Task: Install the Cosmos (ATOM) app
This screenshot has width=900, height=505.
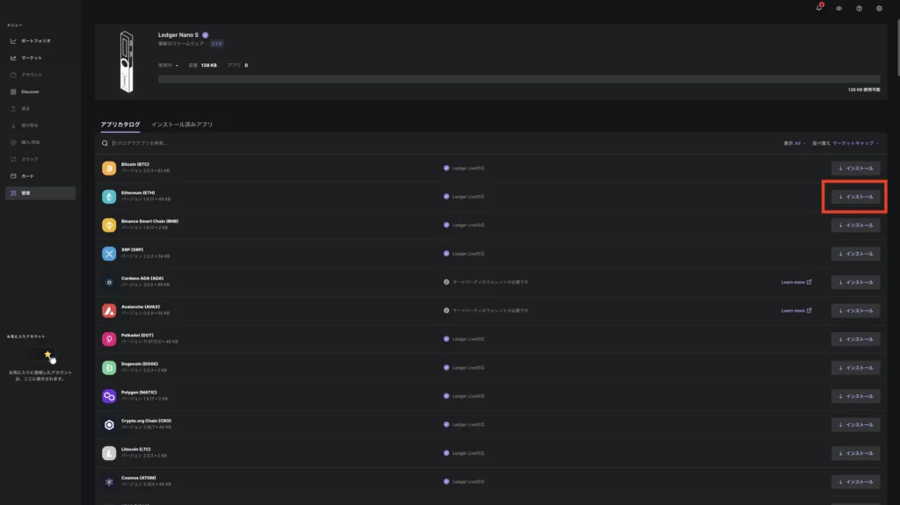Action: click(x=856, y=482)
